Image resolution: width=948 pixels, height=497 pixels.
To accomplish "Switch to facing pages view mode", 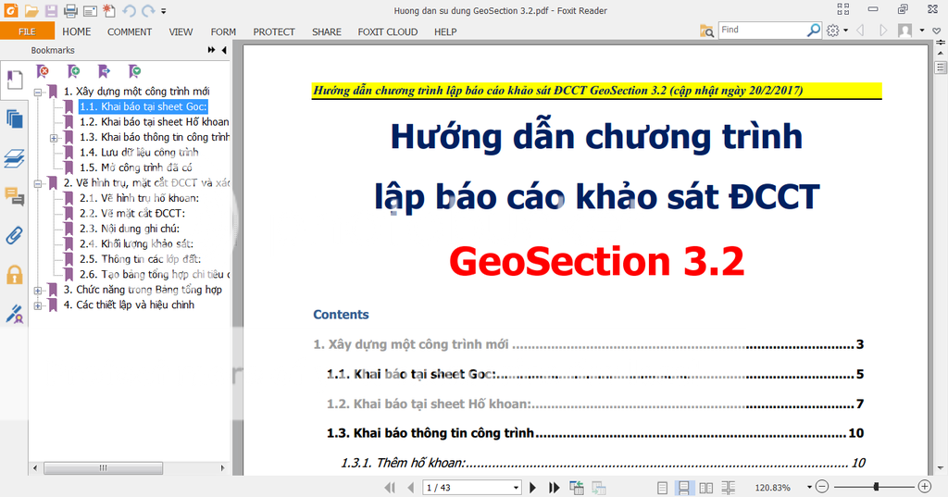I will coord(705,488).
